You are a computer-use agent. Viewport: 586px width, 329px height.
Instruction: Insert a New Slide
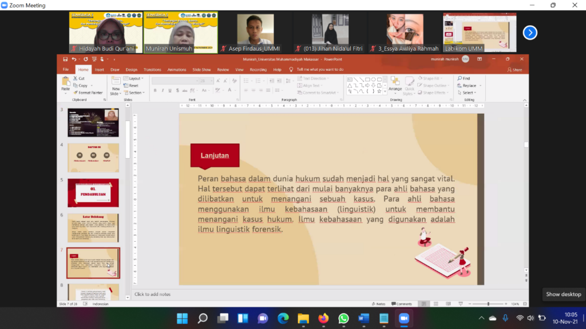(x=116, y=86)
